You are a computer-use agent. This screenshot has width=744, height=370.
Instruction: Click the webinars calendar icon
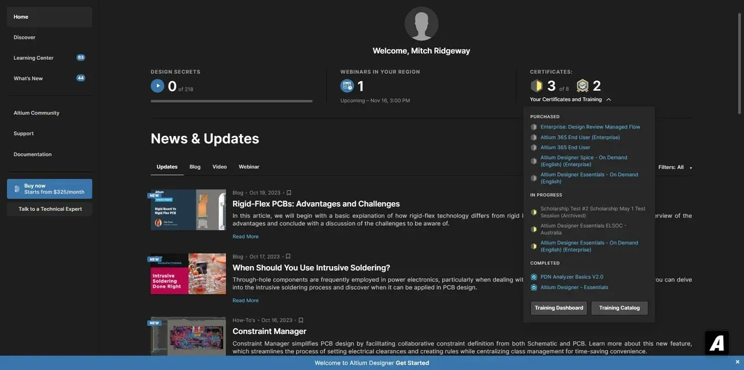pos(347,86)
